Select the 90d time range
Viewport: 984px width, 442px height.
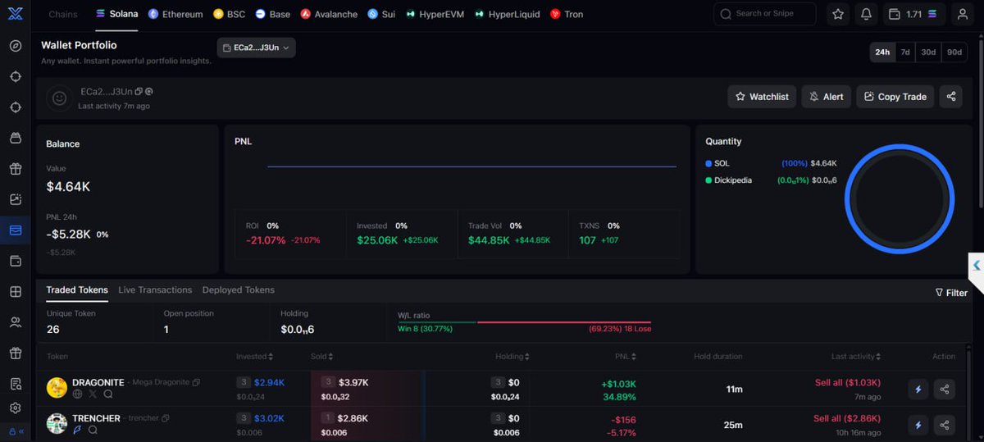tap(954, 52)
